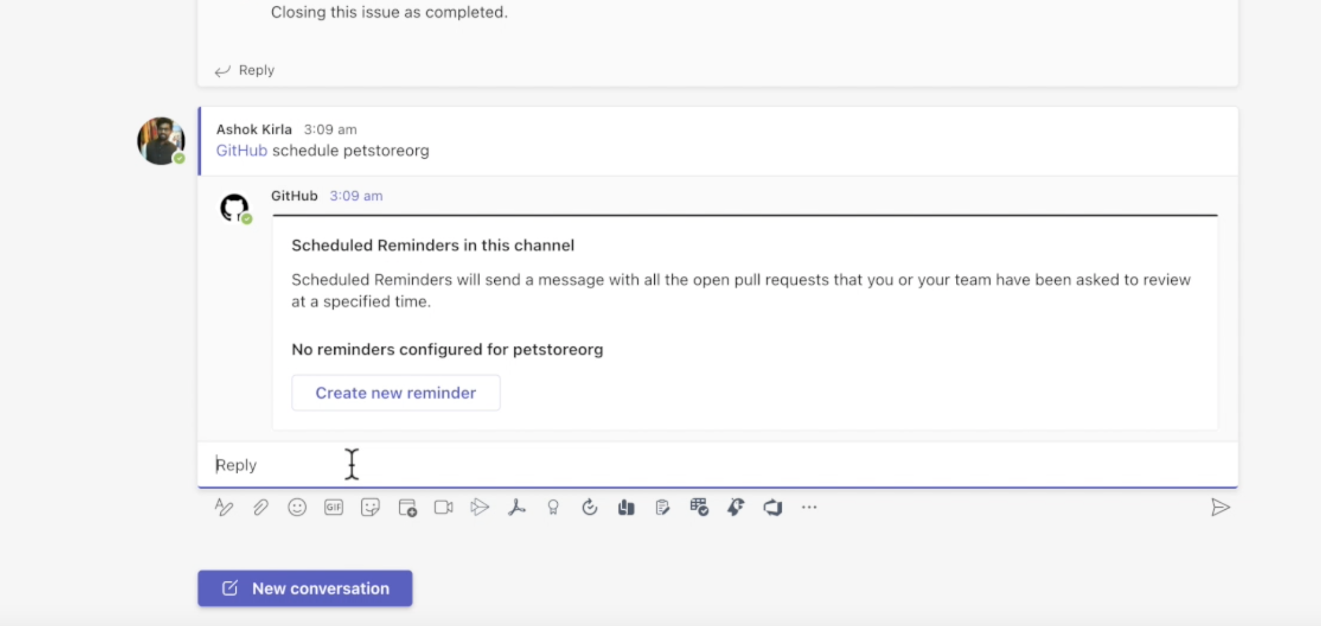Image resolution: width=1321 pixels, height=626 pixels.
Task: Open the Azure DevOps app icon
Action: click(x=772, y=507)
